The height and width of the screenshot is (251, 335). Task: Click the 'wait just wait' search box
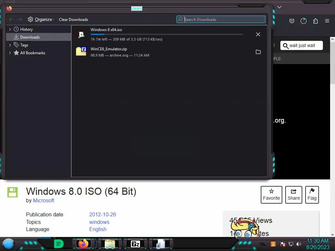point(301,45)
